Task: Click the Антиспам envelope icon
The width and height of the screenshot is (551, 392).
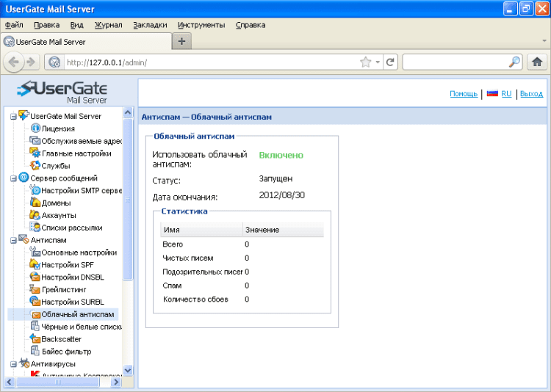Action: coord(24,239)
